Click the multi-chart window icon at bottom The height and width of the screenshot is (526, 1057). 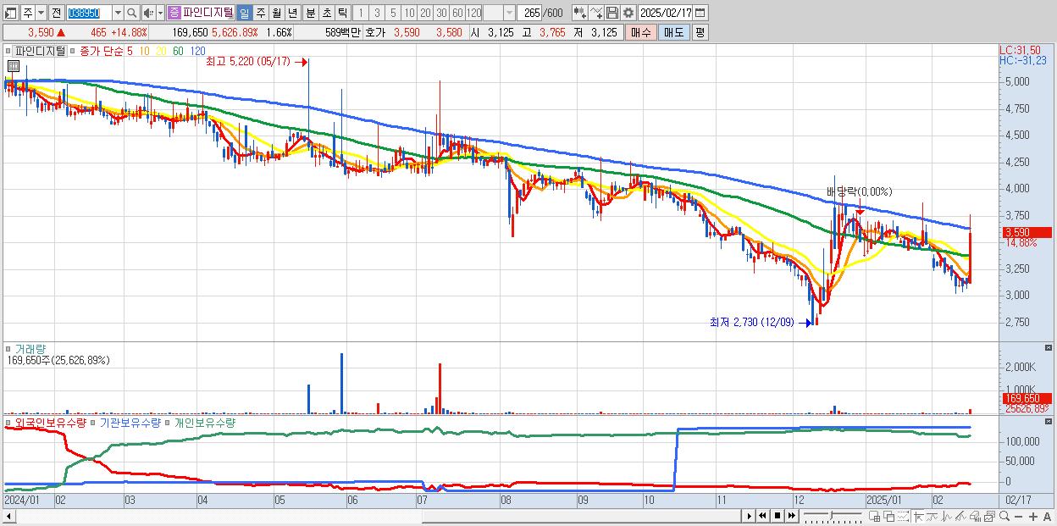click(x=989, y=516)
